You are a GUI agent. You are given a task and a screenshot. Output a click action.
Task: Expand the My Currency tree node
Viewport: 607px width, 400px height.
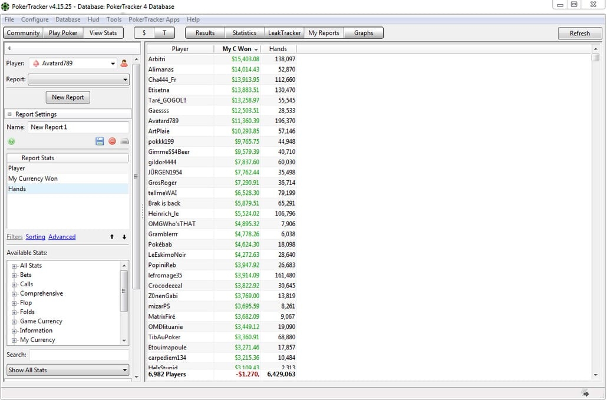point(14,340)
